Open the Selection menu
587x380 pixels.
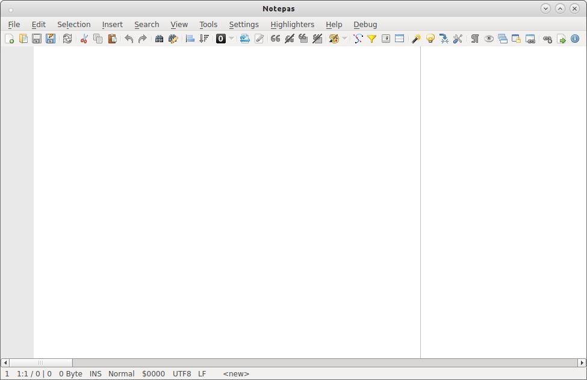pos(73,25)
